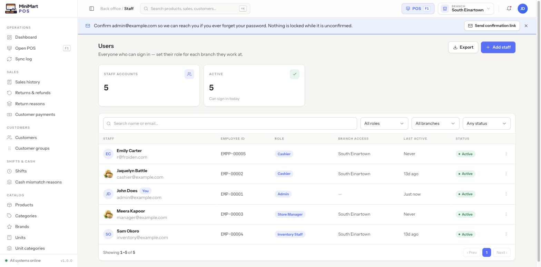Dismiss the email confirmation banner

[x=526, y=26]
